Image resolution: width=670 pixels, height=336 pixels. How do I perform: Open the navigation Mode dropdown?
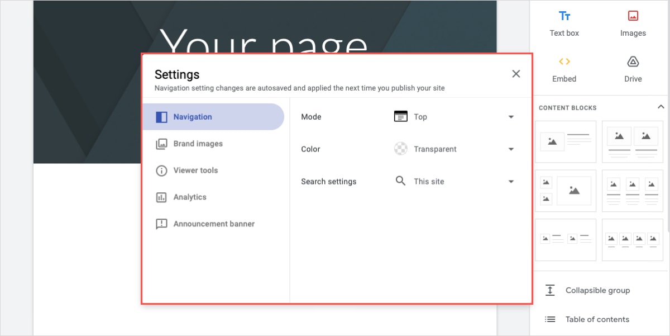coord(510,116)
